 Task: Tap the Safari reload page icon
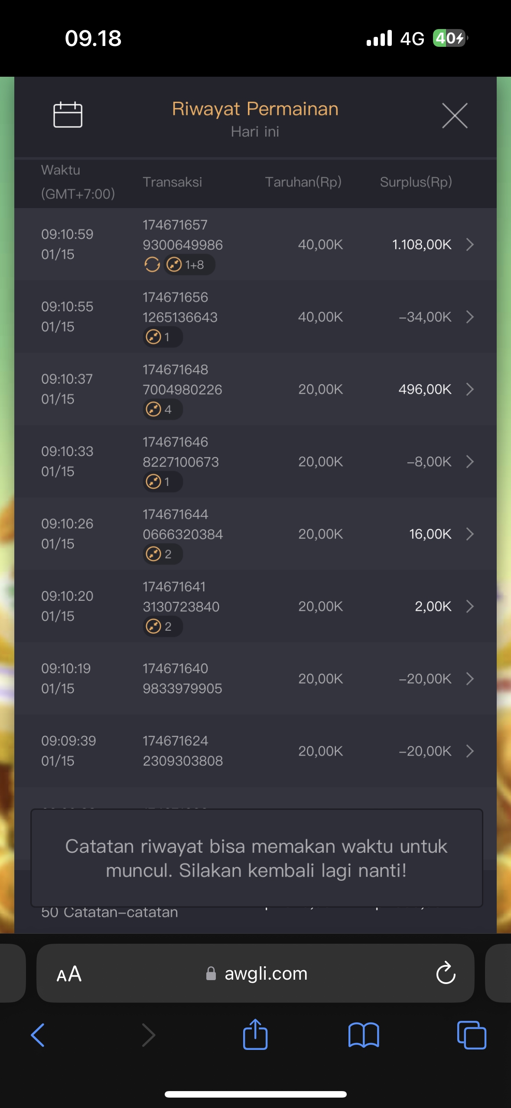click(446, 974)
